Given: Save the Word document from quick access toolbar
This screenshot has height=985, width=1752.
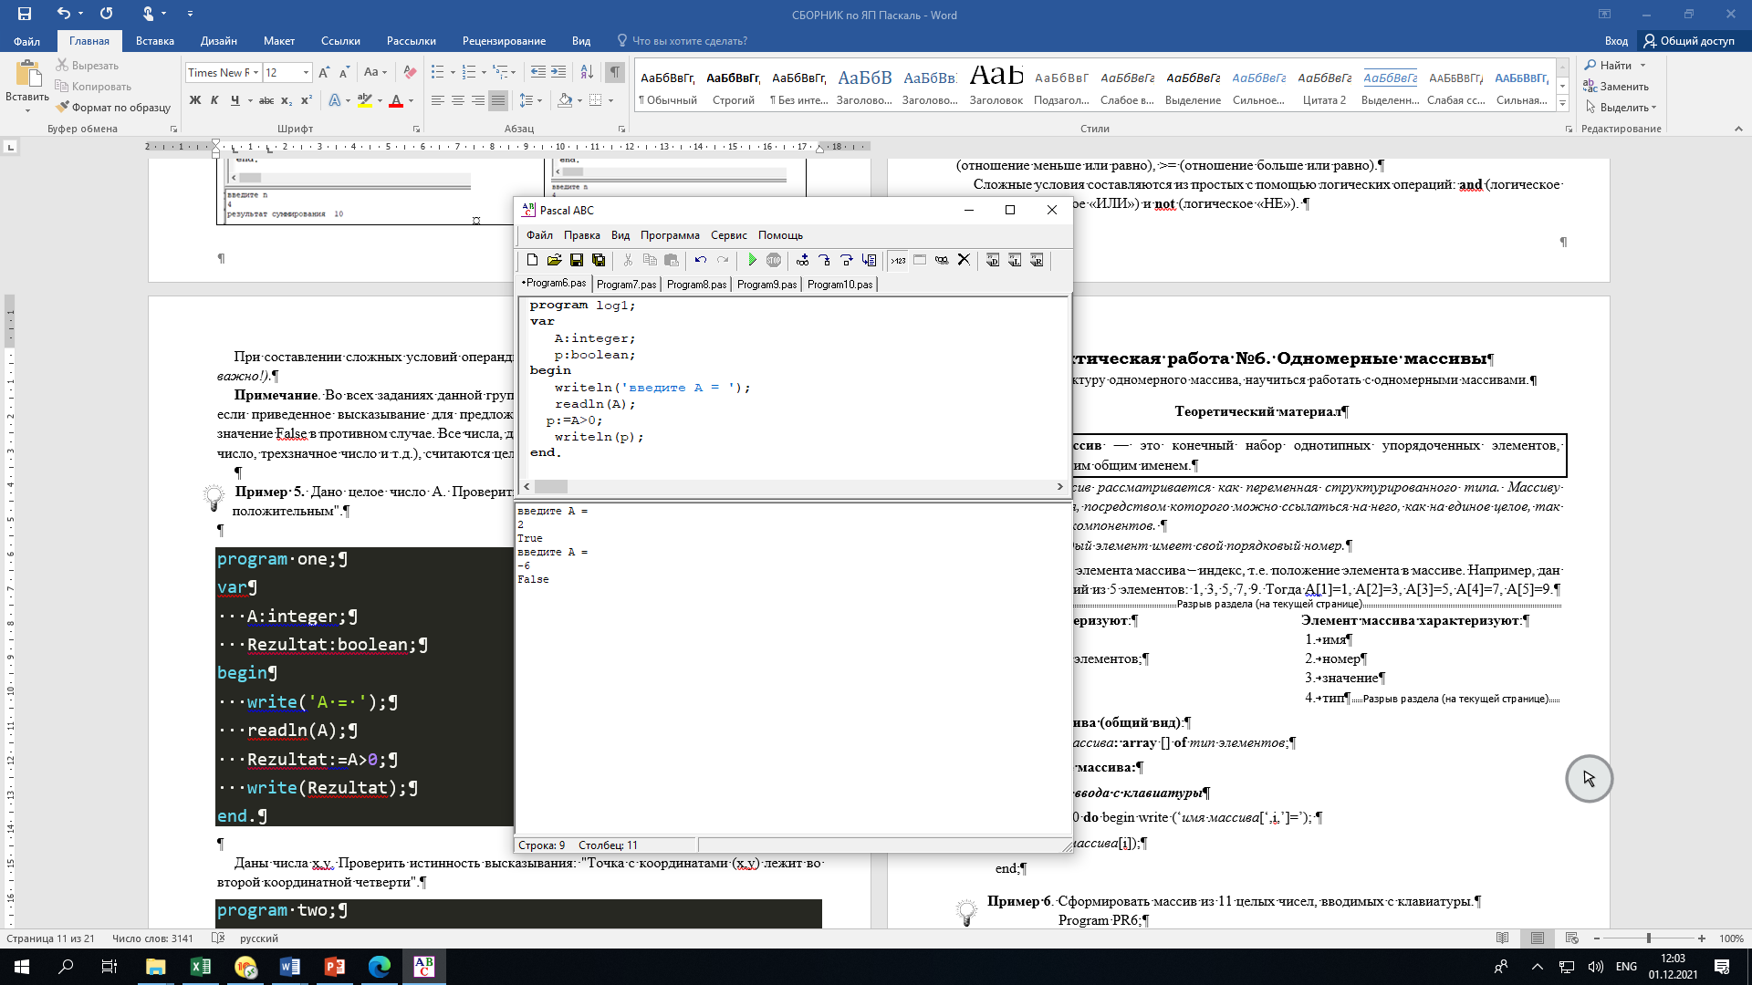Looking at the screenshot, I should [x=24, y=14].
